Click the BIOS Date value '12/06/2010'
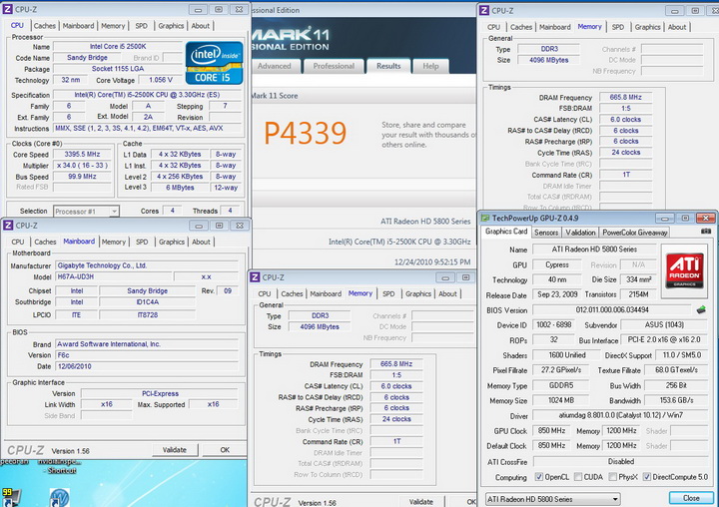Viewport: 719px width, 507px height. pos(147,366)
